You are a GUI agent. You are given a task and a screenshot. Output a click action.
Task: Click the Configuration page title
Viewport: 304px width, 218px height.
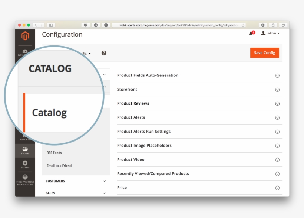tap(62, 34)
